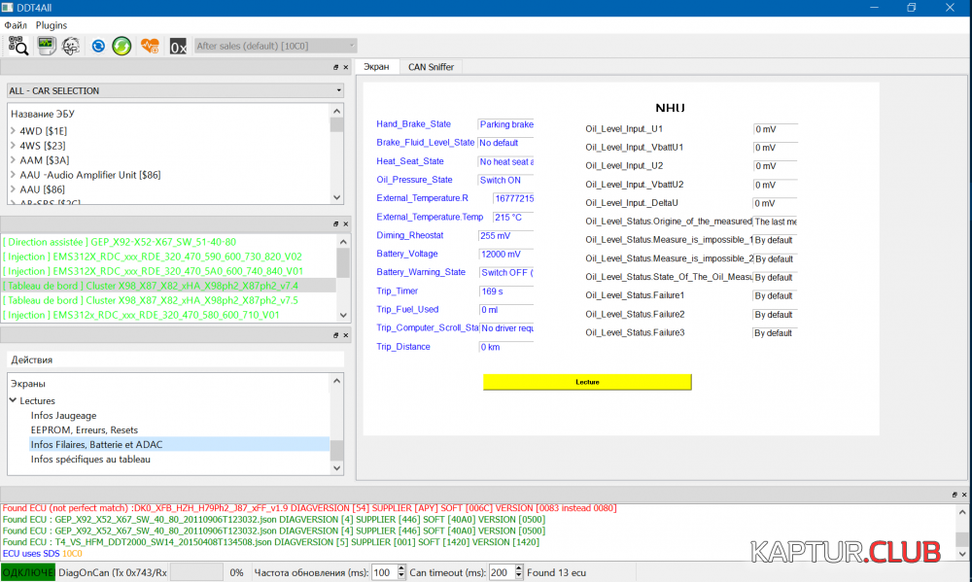
Task: Click the ECU scan magnifier icon
Action: pos(17,46)
